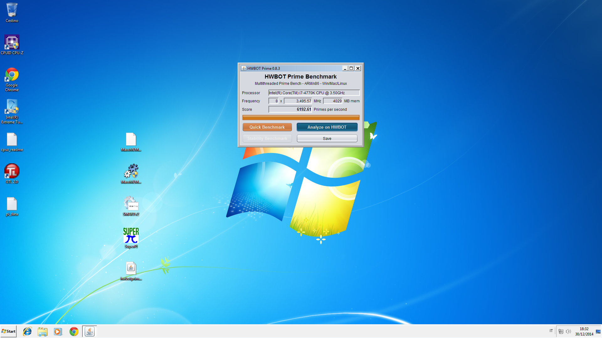Click the Processor name field

(314, 93)
